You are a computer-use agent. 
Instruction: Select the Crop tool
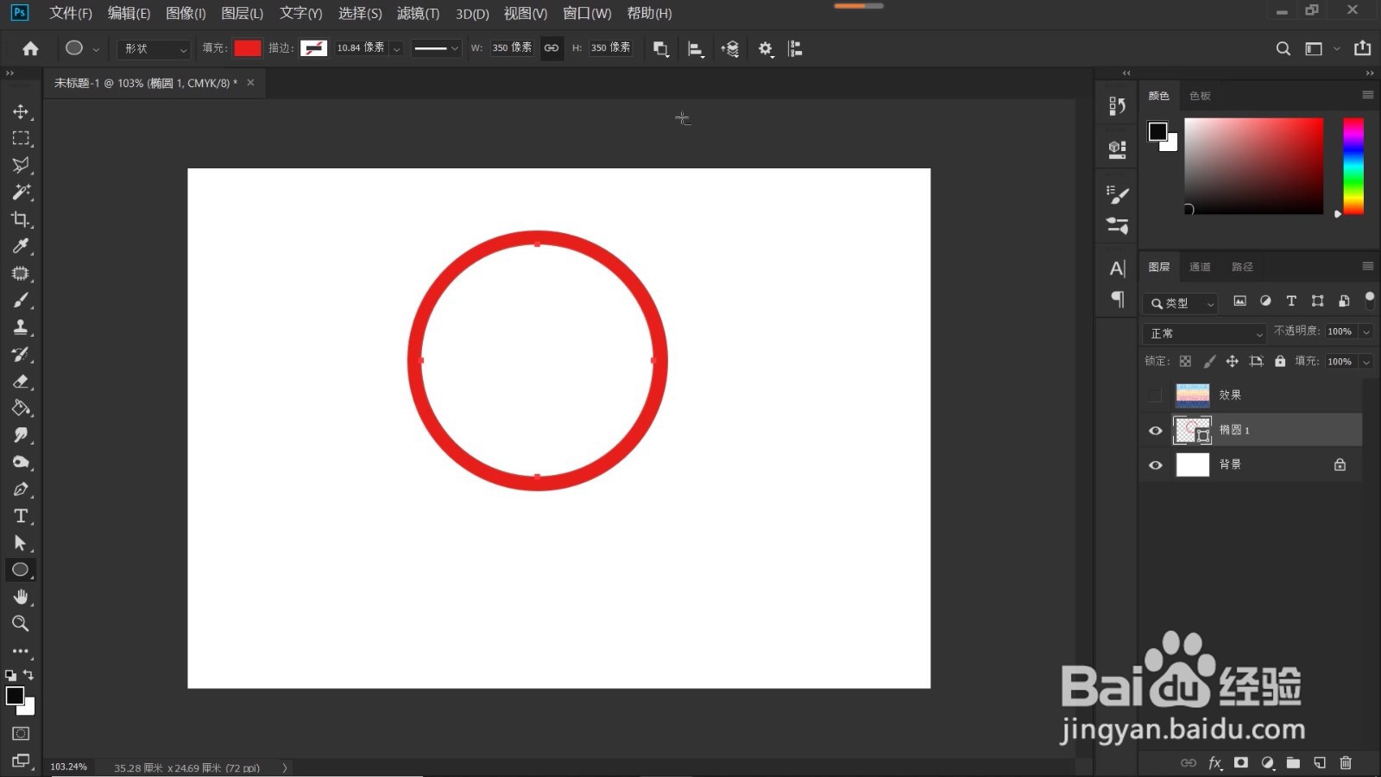(21, 219)
